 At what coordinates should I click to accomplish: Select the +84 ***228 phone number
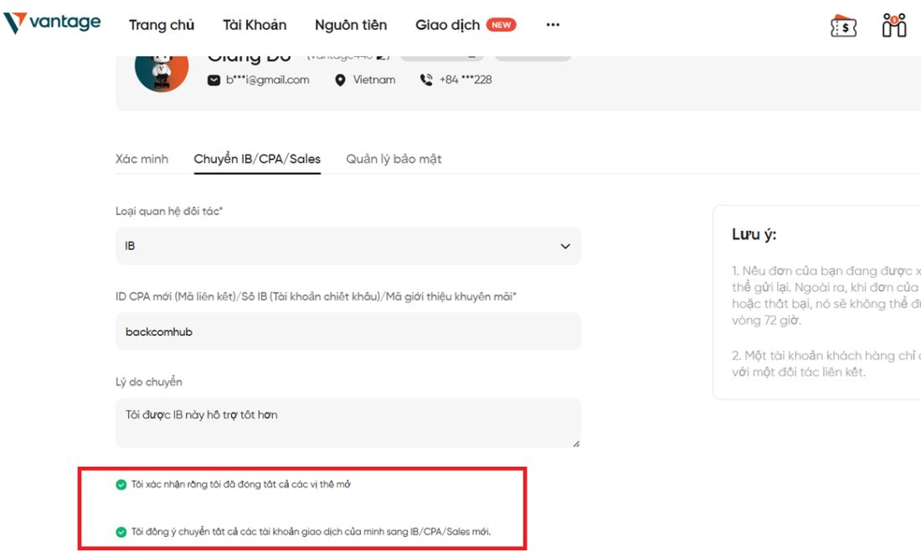click(466, 79)
